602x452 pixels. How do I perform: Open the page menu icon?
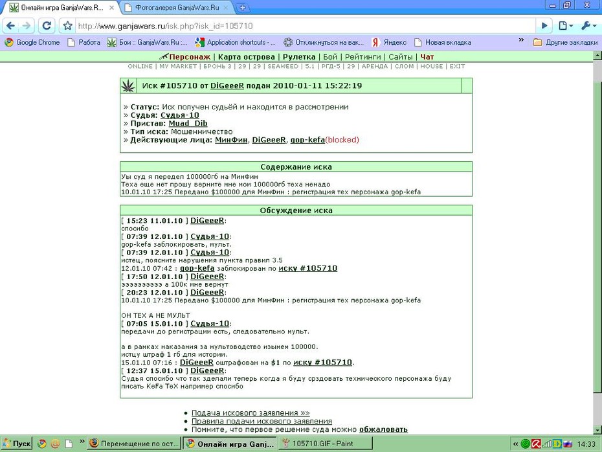[566, 26]
